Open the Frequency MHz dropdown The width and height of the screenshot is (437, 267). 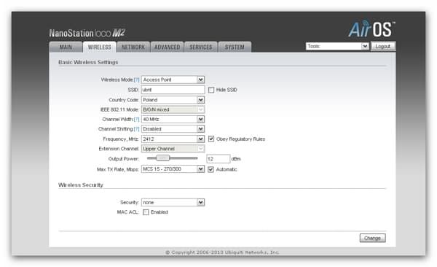tap(173, 139)
